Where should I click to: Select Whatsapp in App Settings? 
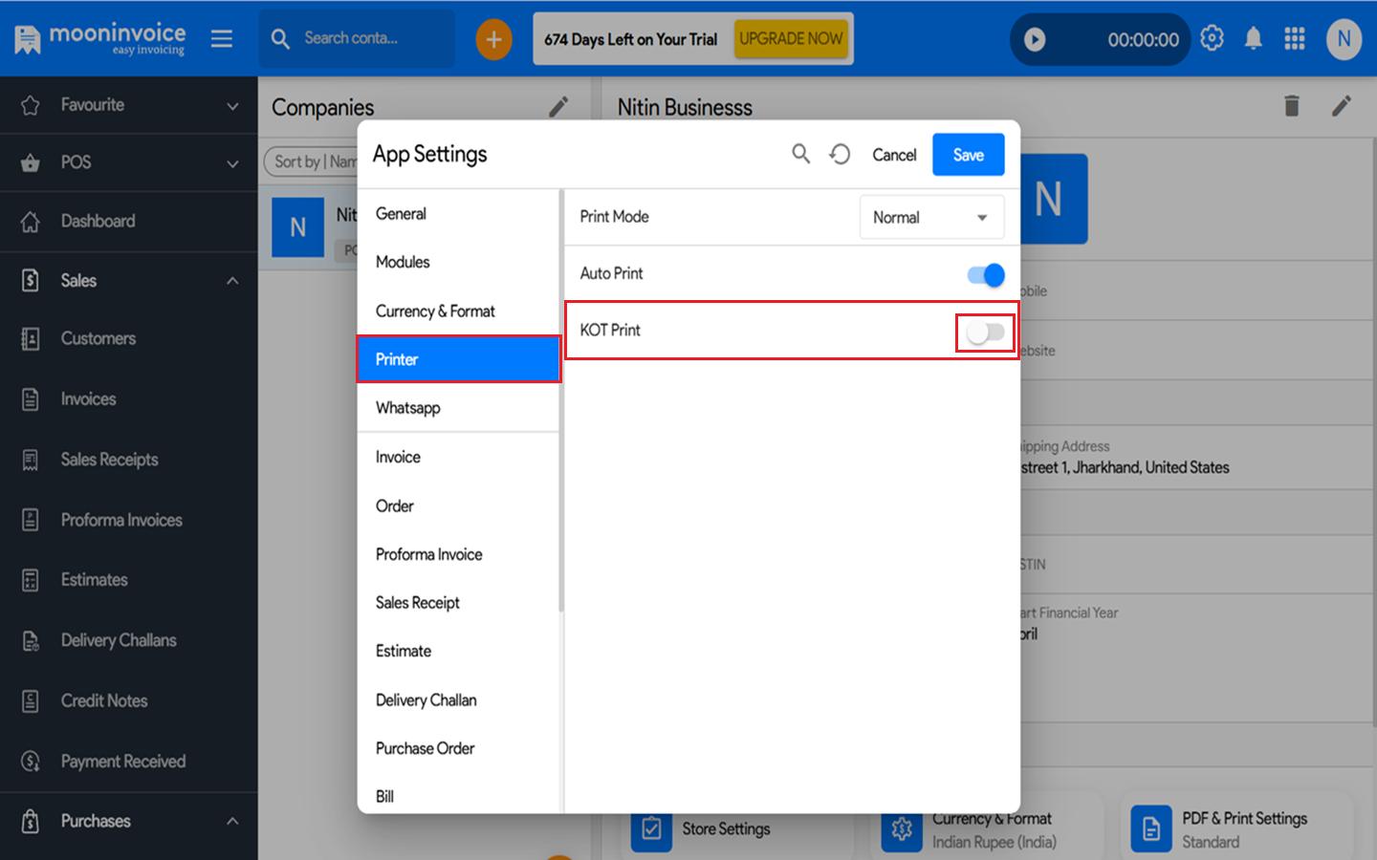point(458,408)
